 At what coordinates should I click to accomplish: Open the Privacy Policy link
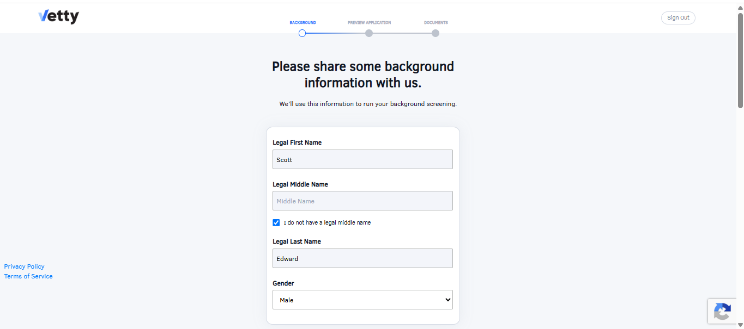(x=25, y=266)
